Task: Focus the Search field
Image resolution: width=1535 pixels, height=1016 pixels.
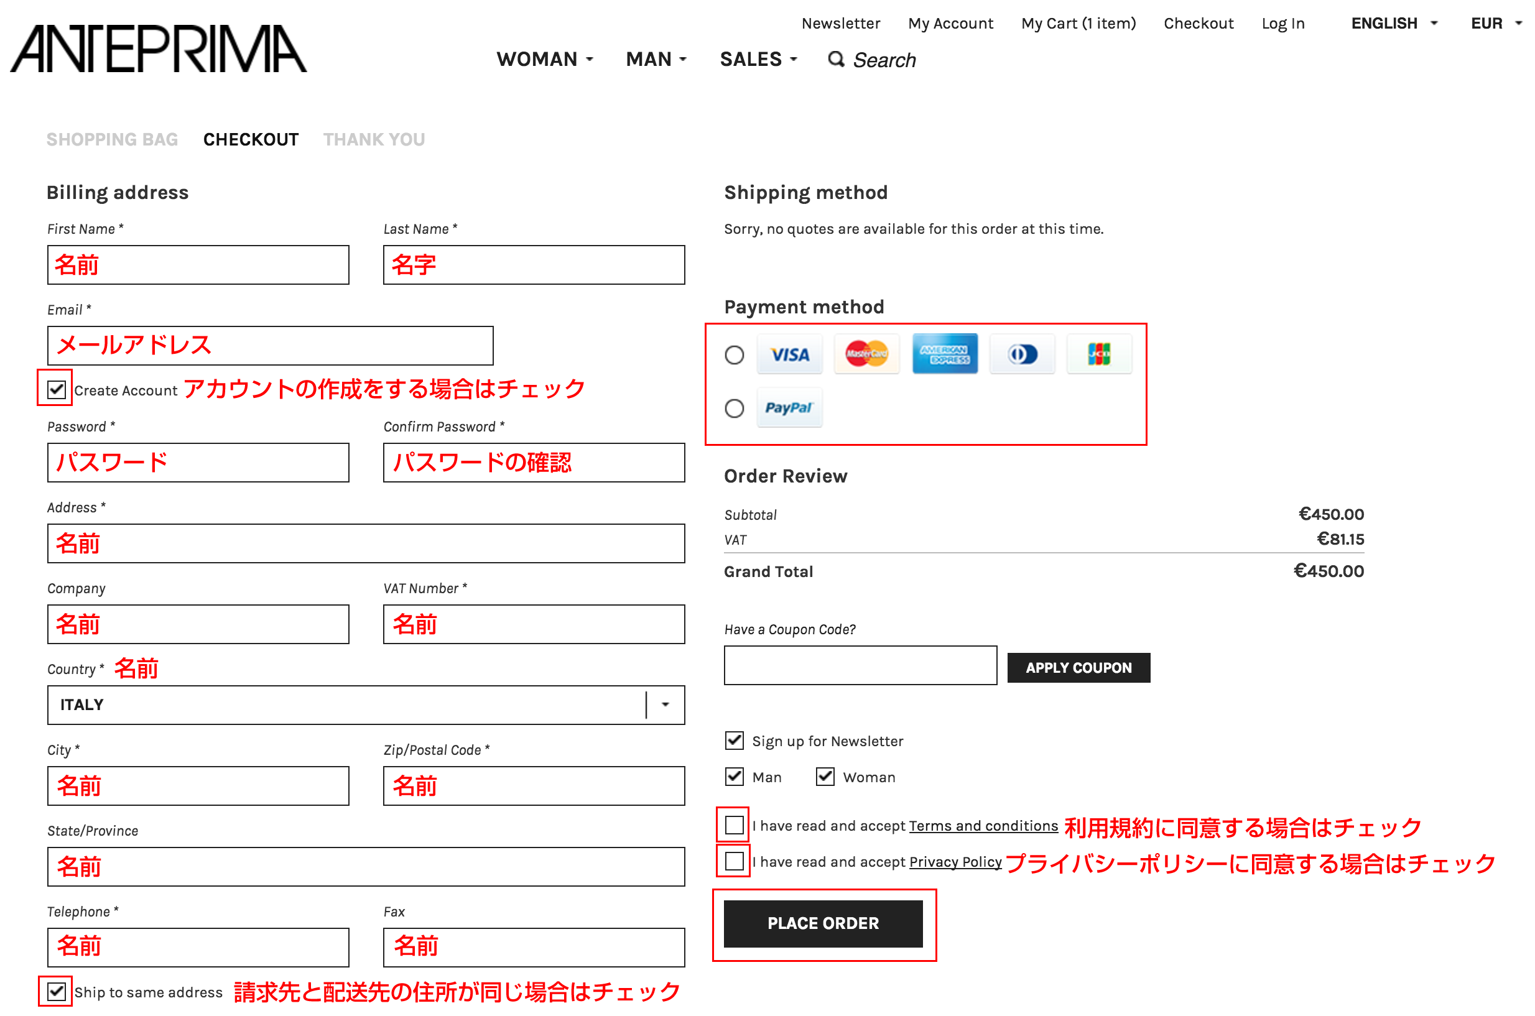Action: 884,60
